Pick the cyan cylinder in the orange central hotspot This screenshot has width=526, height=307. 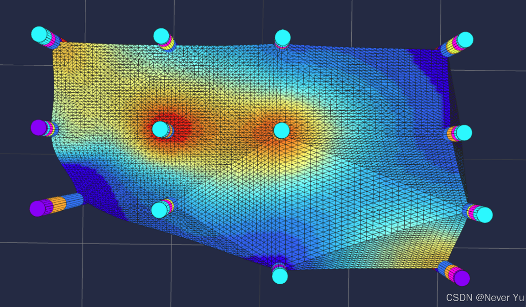[x=281, y=130]
